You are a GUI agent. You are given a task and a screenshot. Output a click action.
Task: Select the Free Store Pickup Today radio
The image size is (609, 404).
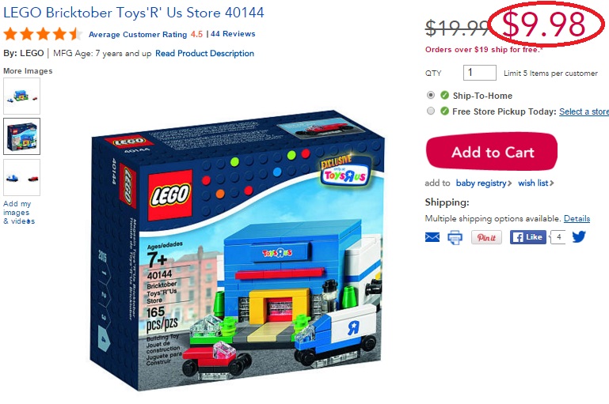point(430,111)
